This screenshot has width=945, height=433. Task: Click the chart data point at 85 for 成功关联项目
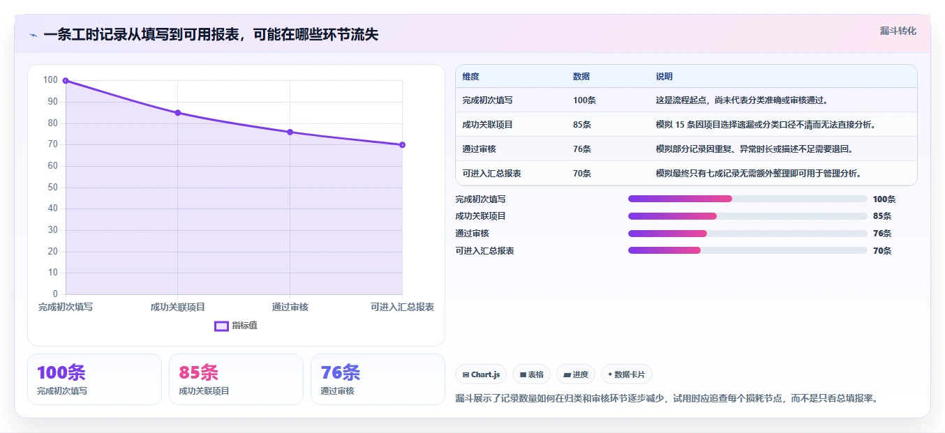point(178,113)
